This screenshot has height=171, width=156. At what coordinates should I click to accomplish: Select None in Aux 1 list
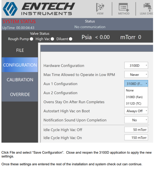[x=130, y=90]
